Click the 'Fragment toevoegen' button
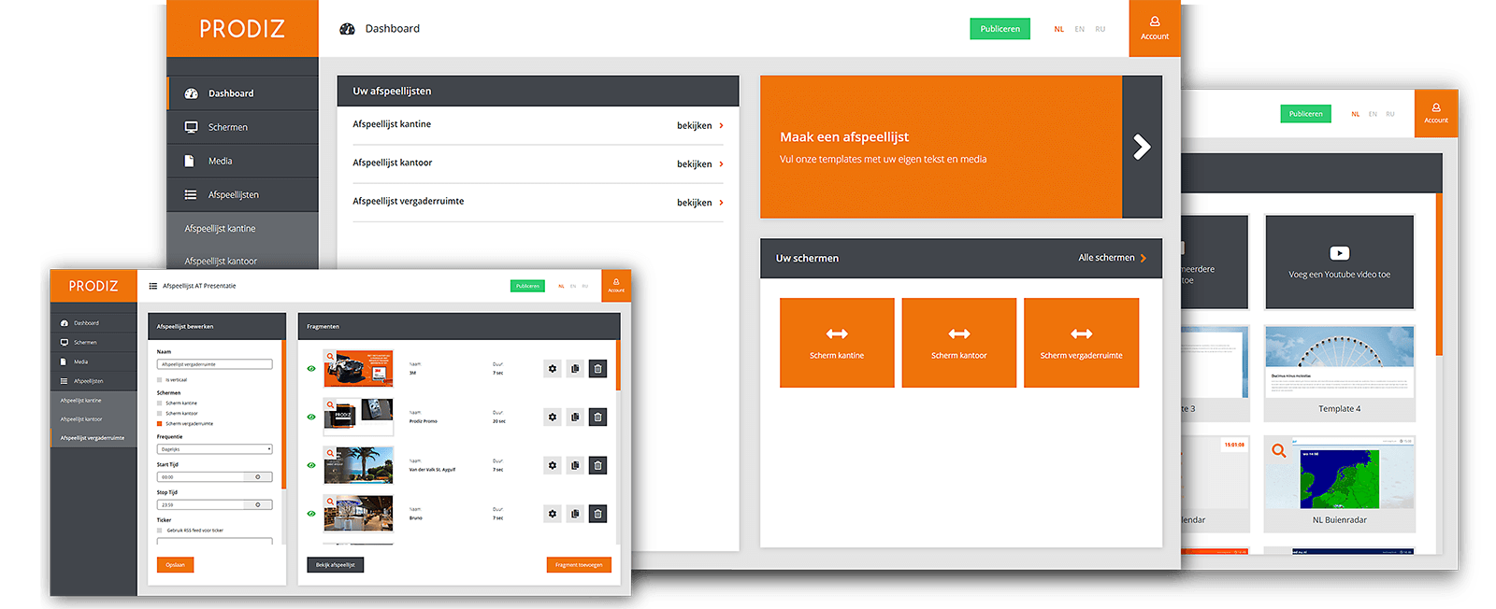The image size is (1496, 609). 578,565
